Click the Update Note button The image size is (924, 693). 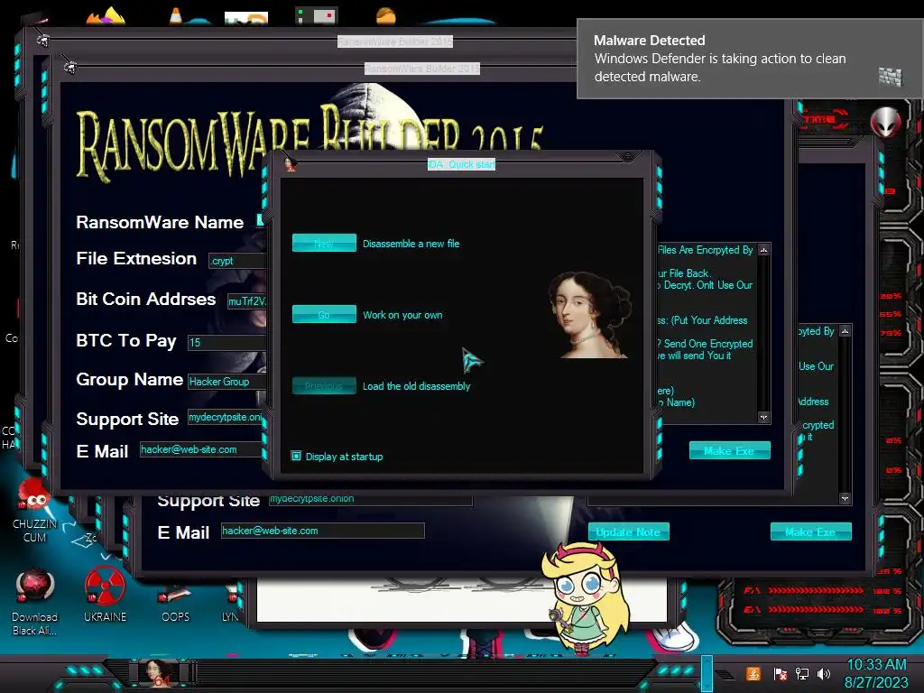click(628, 531)
